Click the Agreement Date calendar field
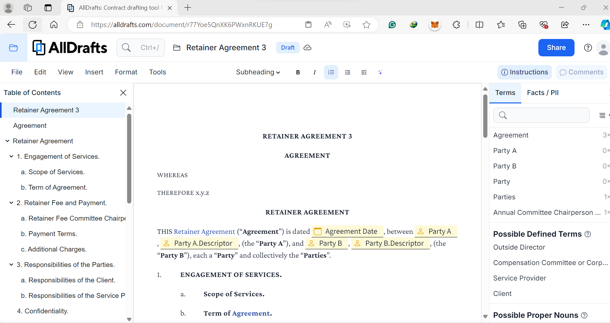The height and width of the screenshot is (323, 610). [x=347, y=232]
